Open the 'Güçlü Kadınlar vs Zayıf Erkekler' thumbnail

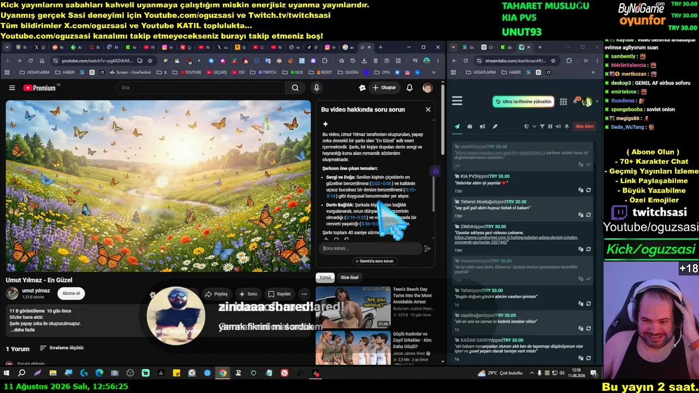tap(353, 348)
